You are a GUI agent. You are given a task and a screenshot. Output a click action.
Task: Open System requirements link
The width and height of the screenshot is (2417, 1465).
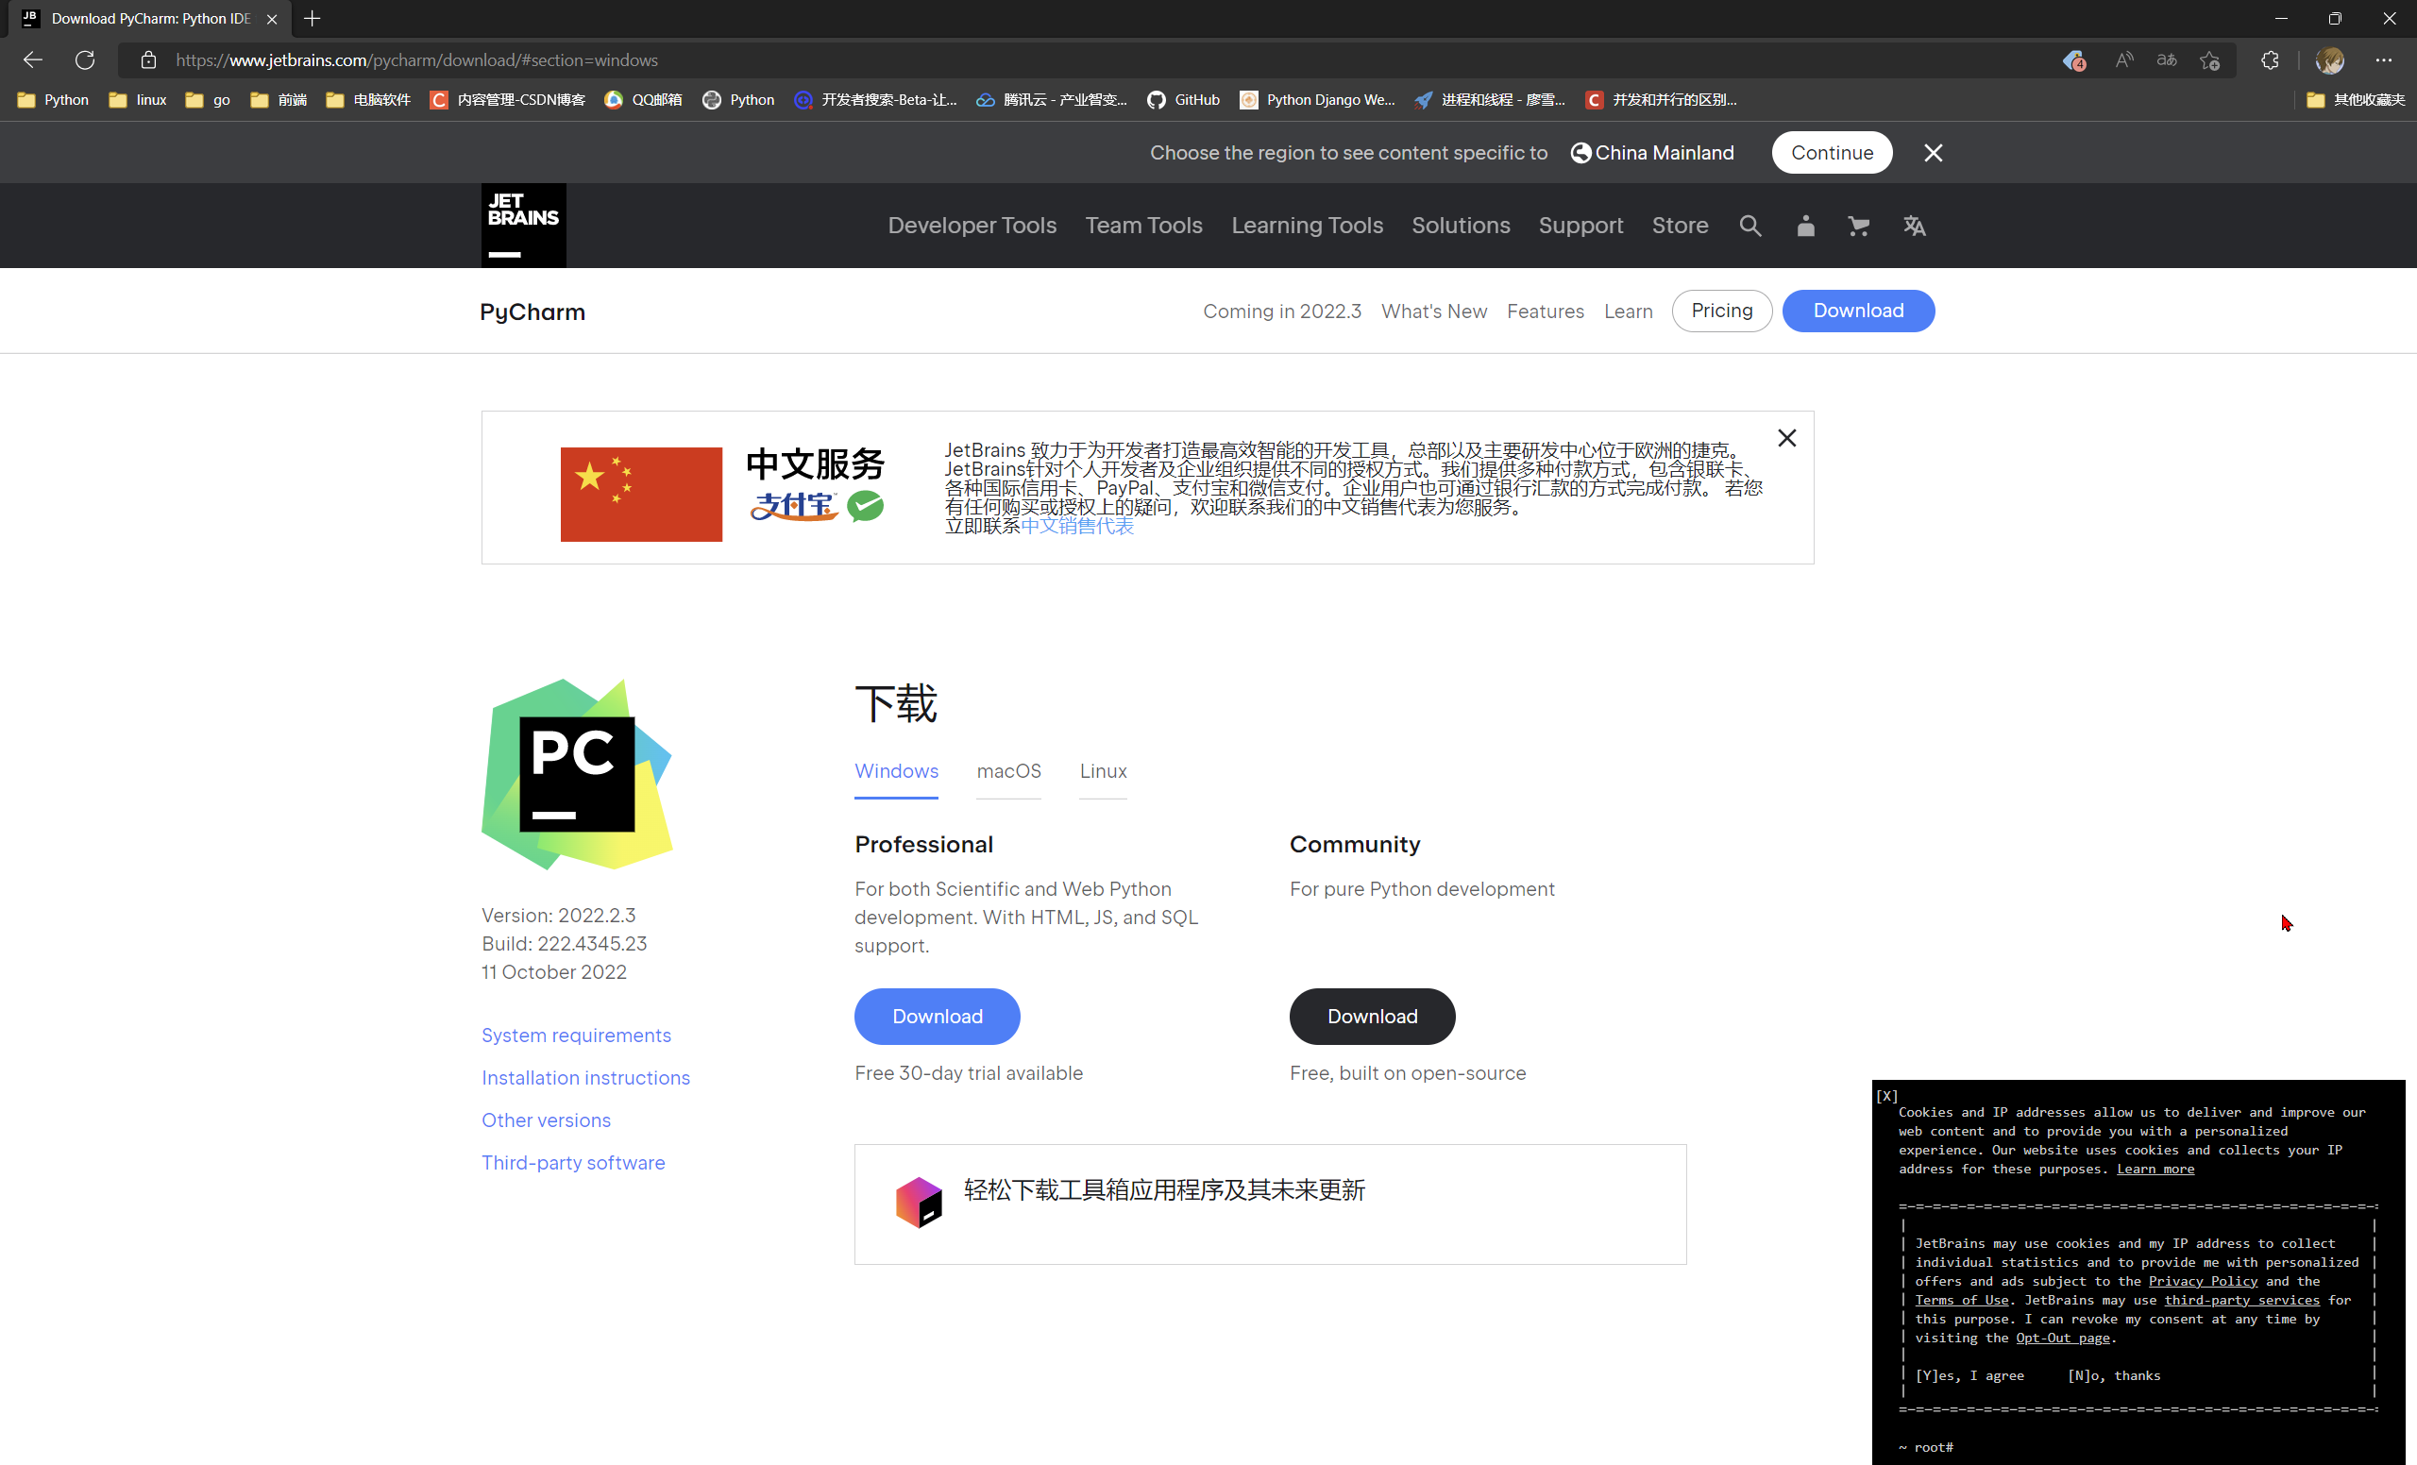pyautogui.click(x=576, y=1036)
